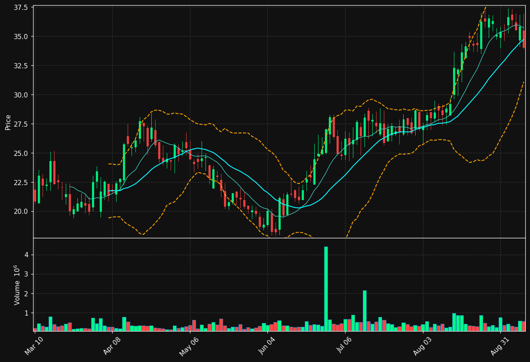Viewport: 530px width, 362px height.
Task: Click the 20.0 price axis value
Action: coord(21,211)
